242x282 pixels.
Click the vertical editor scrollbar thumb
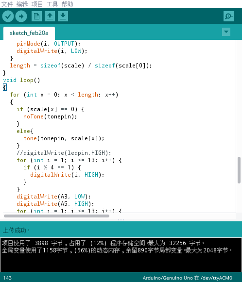tap(239, 170)
